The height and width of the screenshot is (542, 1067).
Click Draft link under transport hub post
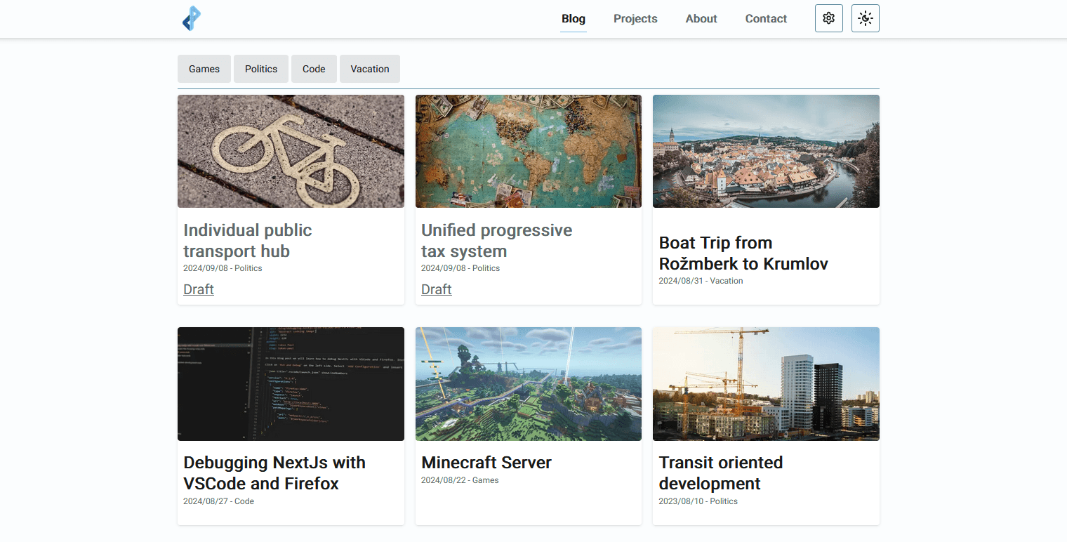pyautogui.click(x=199, y=289)
